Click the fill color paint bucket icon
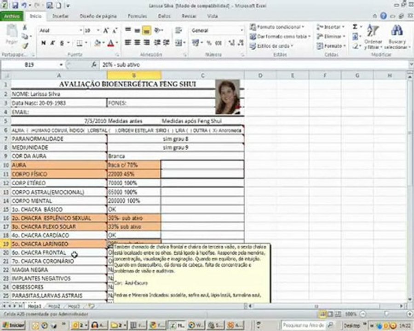This screenshot has height=331, width=414. point(98,43)
